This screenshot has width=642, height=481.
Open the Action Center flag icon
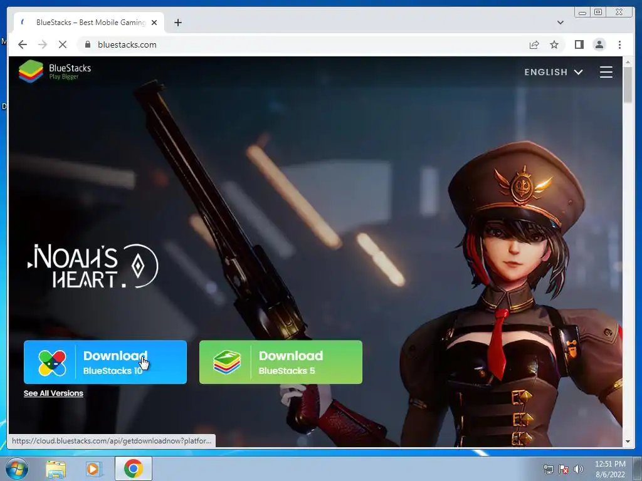click(564, 469)
